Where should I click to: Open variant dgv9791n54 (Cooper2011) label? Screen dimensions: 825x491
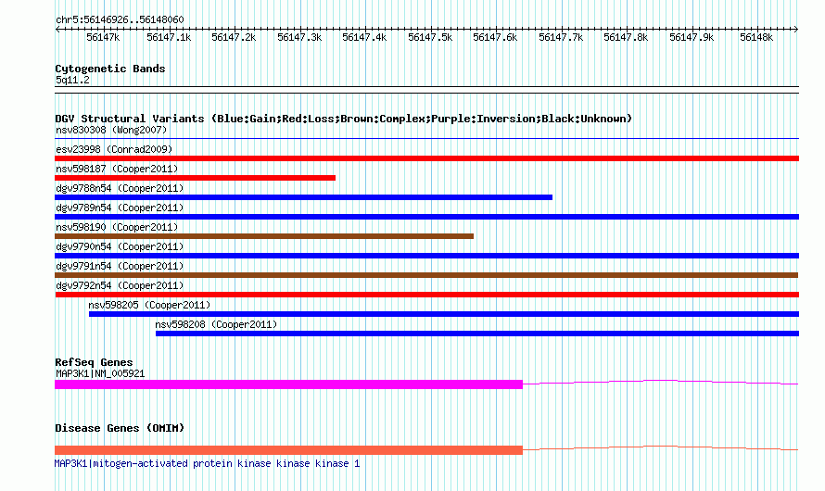tap(120, 266)
